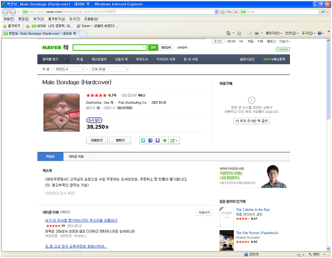Image resolution: width=332 pixels, height=258 pixels.
Task: Click the 통합검색 button
Action: (x=166, y=47)
